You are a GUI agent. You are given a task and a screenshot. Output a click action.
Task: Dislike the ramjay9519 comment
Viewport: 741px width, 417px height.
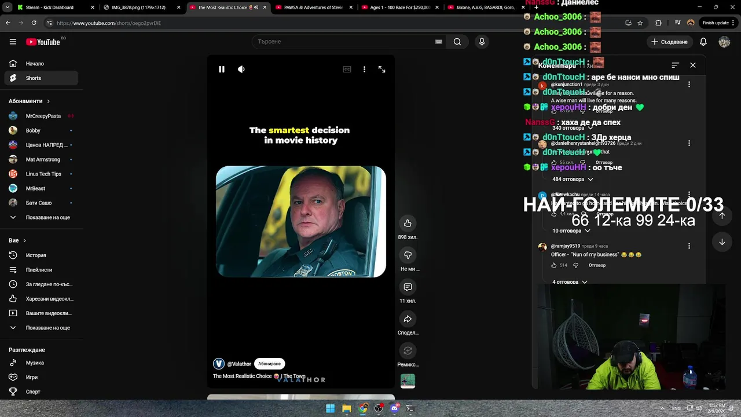pyautogui.click(x=575, y=265)
